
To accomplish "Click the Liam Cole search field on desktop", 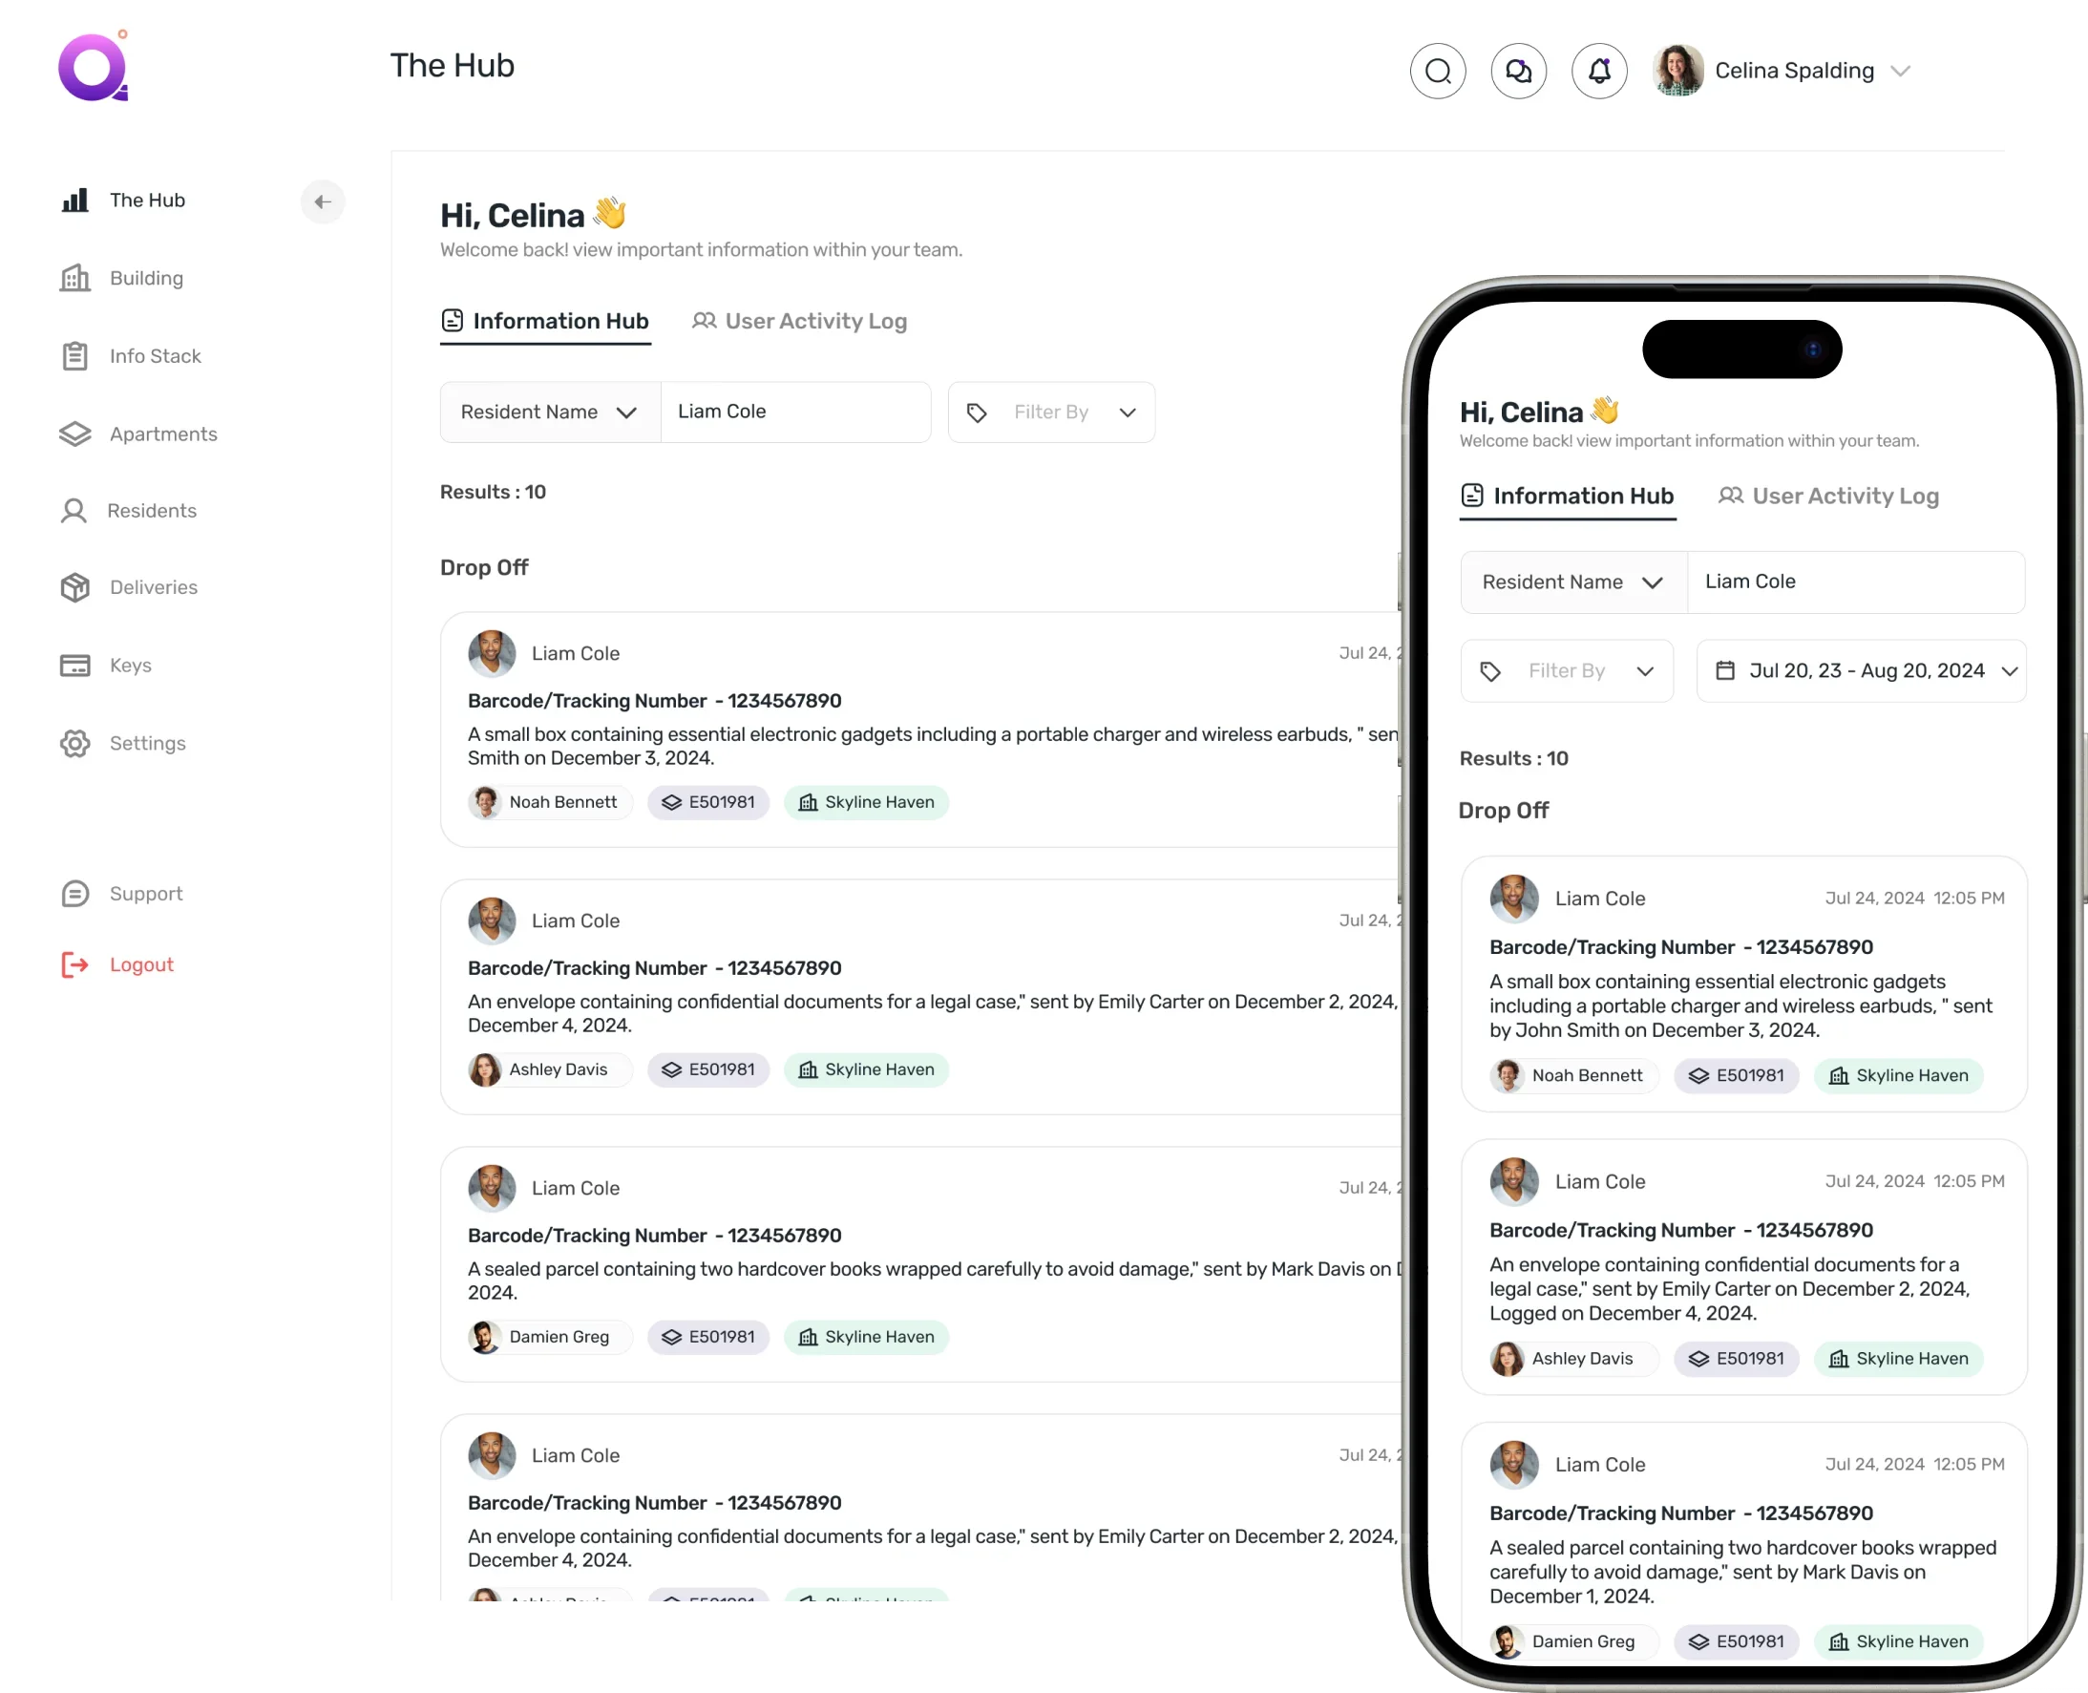I will pos(795,413).
